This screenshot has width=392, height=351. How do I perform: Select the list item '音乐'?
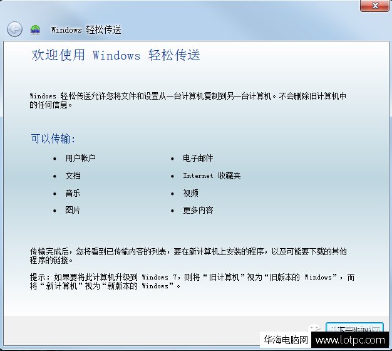tap(73, 193)
